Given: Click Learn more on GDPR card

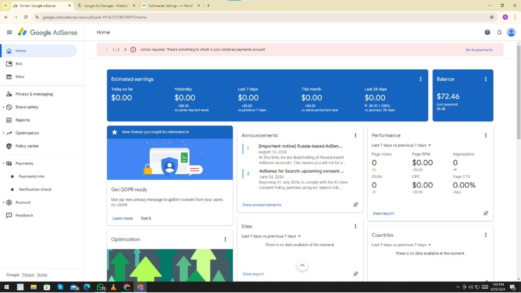Looking at the screenshot, I should pos(122,219).
